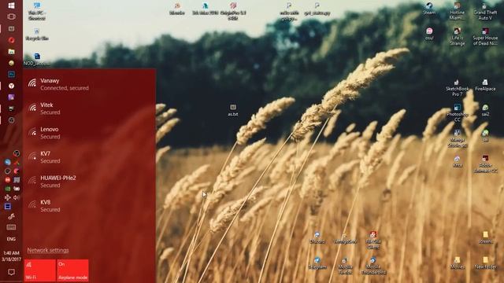Select the Hotline Miami desktop shortcut
The height and width of the screenshot is (283, 504).
(x=458, y=11)
